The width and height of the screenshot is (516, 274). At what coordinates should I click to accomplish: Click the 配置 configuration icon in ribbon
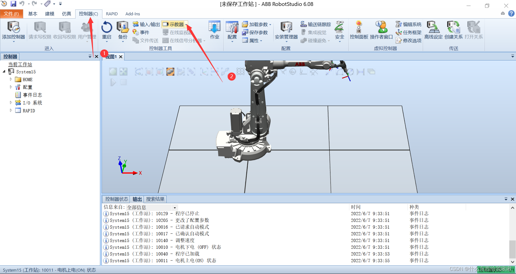point(232,30)
